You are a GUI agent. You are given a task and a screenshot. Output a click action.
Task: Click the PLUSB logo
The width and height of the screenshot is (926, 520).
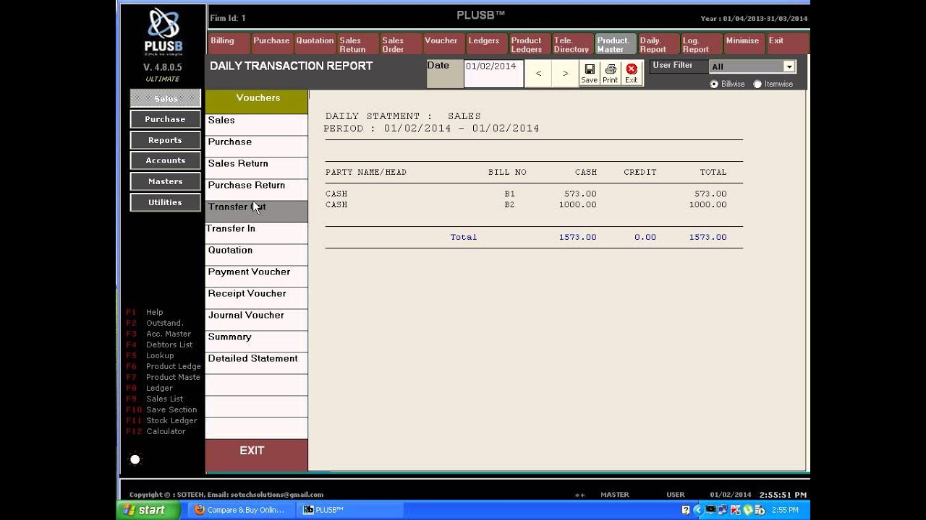(163, 32)
